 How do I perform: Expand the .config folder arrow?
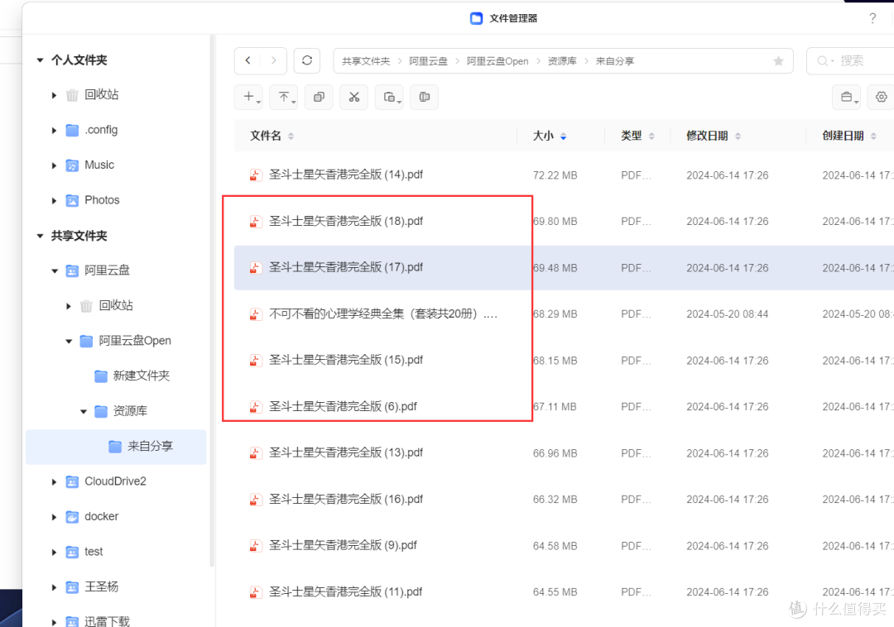point(54,131)
